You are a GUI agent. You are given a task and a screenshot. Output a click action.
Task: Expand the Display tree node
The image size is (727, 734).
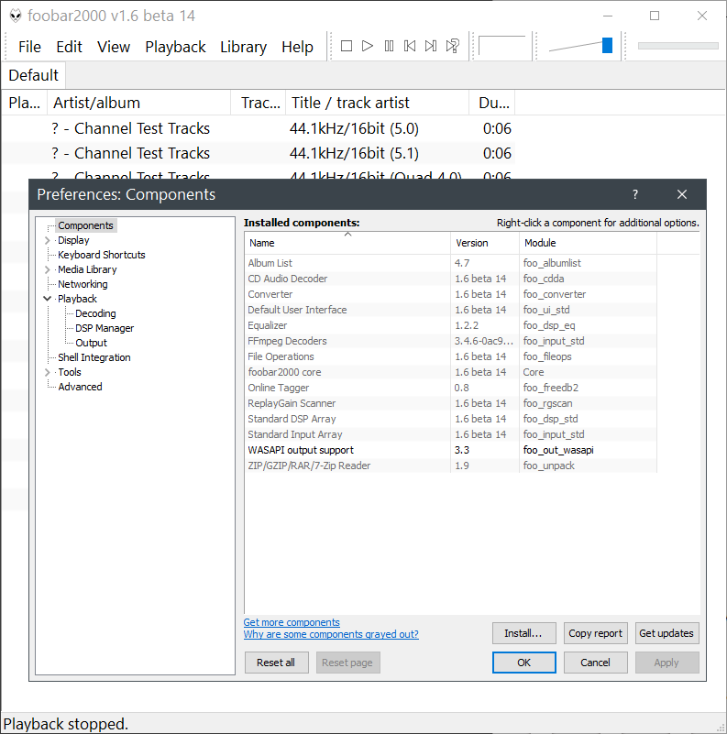click(48, 240)
